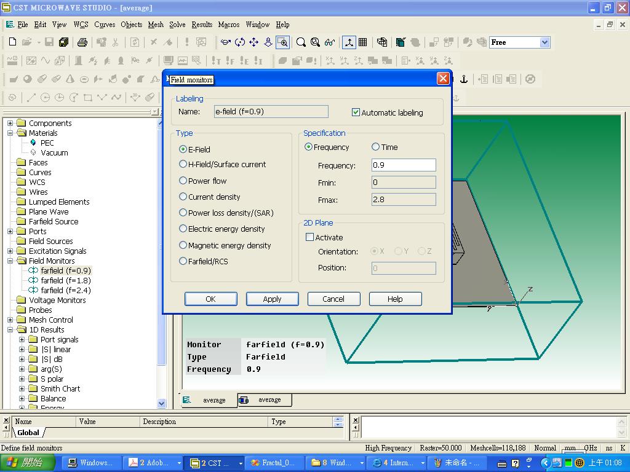
Task: Open the WCS menu
Action: coord(81,25)
